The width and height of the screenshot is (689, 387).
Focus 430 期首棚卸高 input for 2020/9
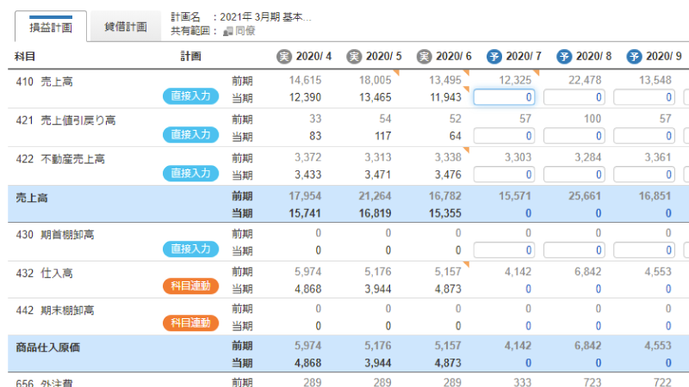click(644, 250)
